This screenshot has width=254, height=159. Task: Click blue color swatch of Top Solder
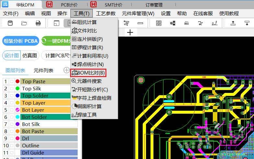[x=18, y=96]
